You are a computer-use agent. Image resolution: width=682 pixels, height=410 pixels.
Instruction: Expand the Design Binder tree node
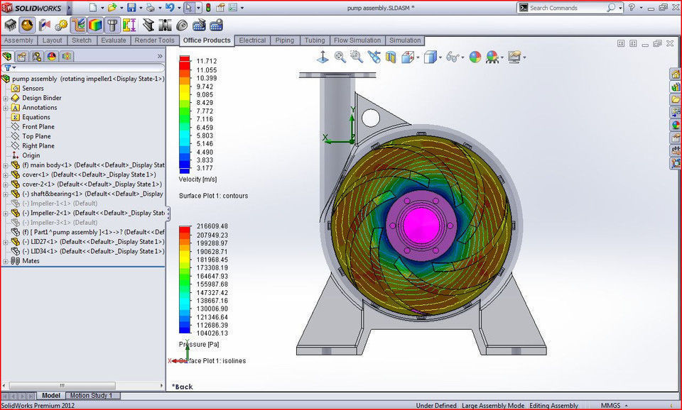pos(5,98)
